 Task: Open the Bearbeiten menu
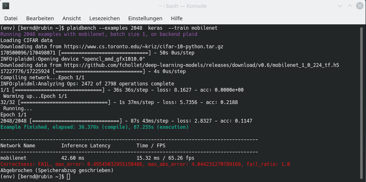point(40,19)
